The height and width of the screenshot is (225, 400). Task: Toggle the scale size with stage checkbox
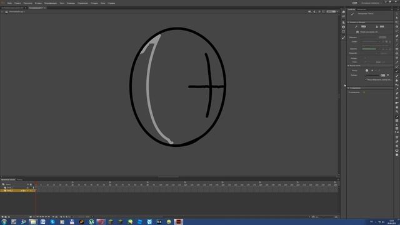click(x=366, y=79)
